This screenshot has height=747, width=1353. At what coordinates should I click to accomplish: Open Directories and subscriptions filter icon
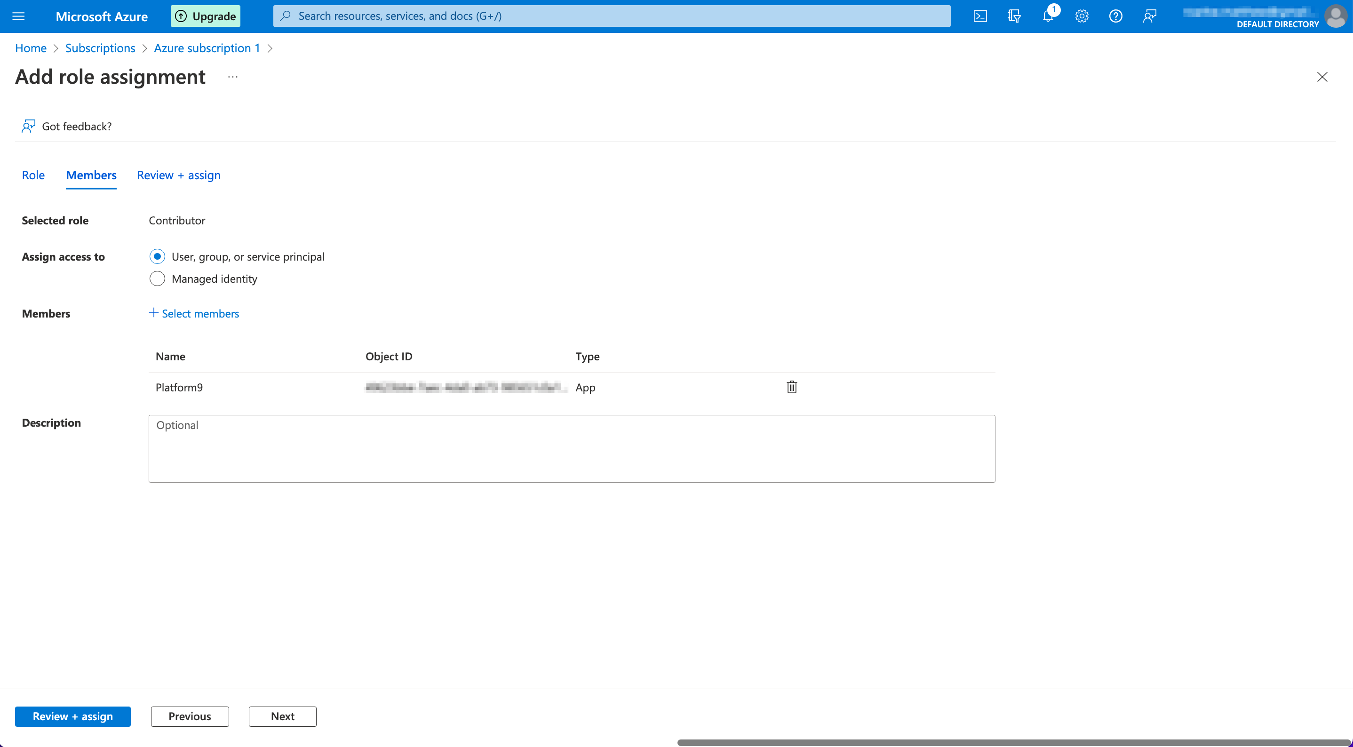tap(1014, 16)
